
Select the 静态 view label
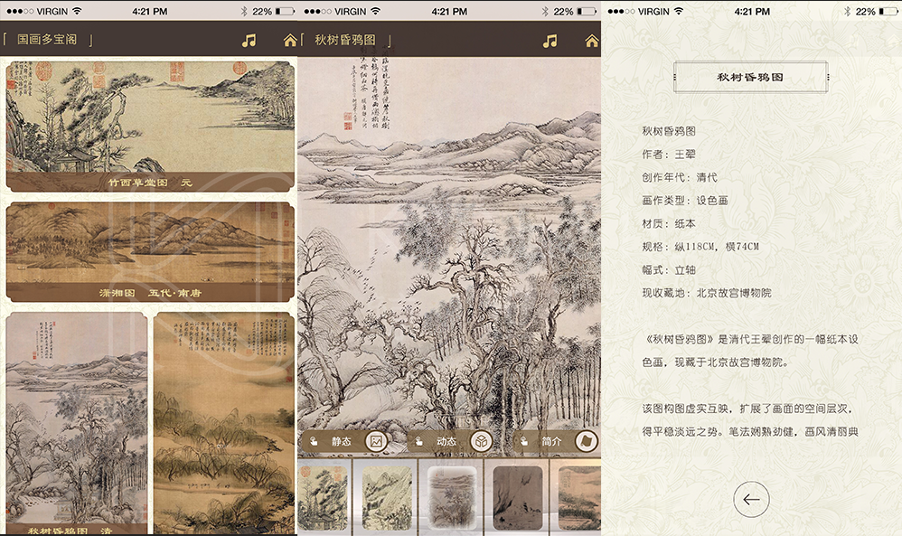pyautogui.click(x=341, y=441)
